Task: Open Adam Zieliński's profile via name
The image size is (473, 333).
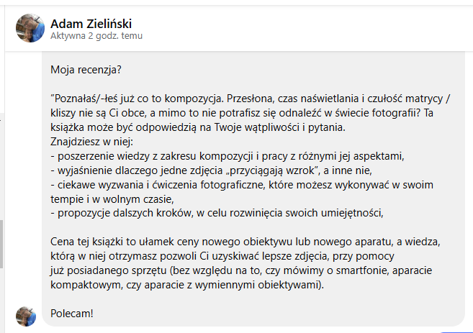Action: pos(91,23)
